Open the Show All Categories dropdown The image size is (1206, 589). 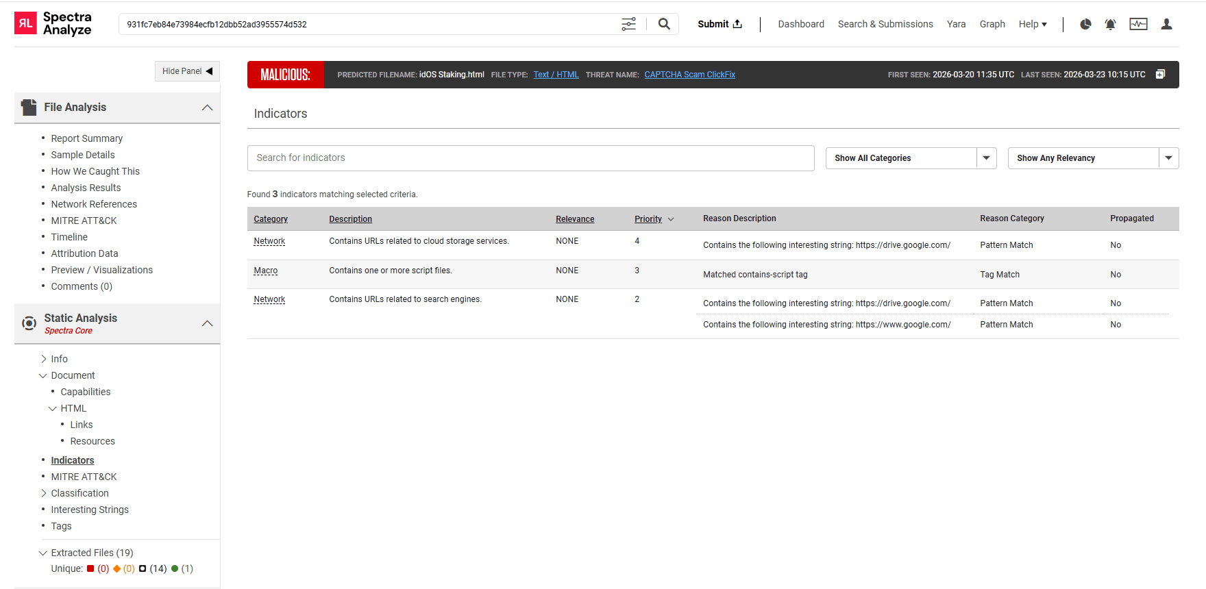(986, 158)
